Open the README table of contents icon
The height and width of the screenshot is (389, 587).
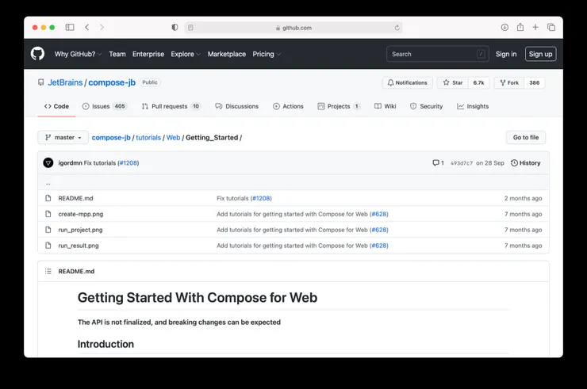tap(48, 271)
